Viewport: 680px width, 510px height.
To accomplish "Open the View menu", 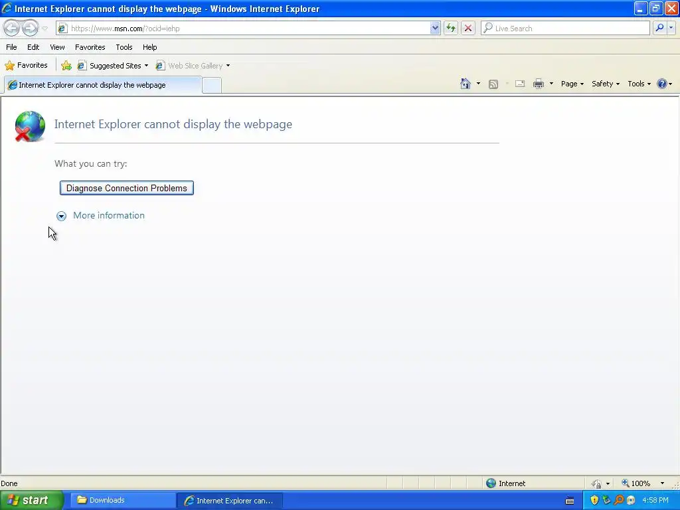I will pos(57,47).
